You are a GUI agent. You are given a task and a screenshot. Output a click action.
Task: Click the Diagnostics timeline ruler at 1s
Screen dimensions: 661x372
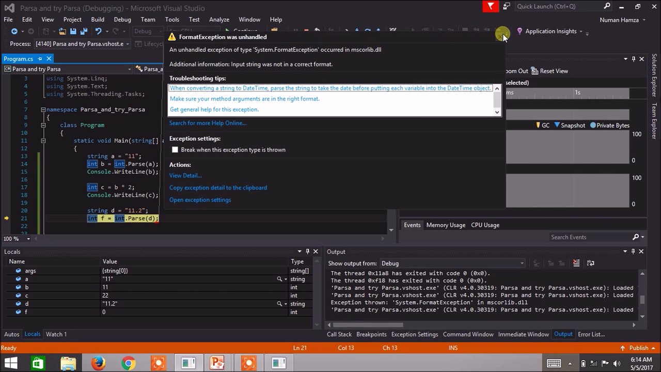(x=577, y=93)
